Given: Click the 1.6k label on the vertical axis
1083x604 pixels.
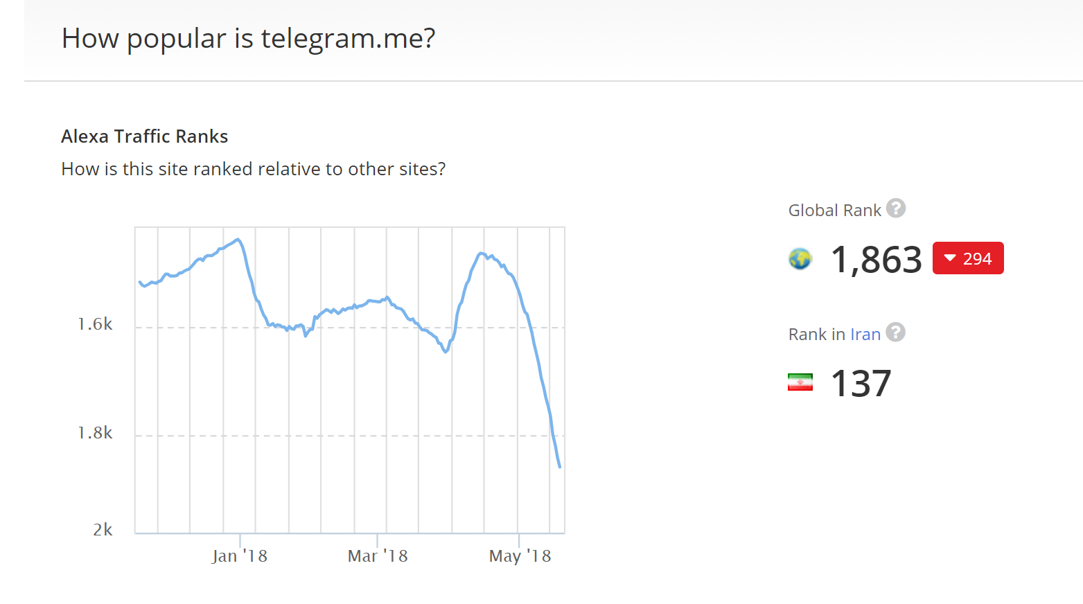Looking at the screenshot, I should [95, 324].
